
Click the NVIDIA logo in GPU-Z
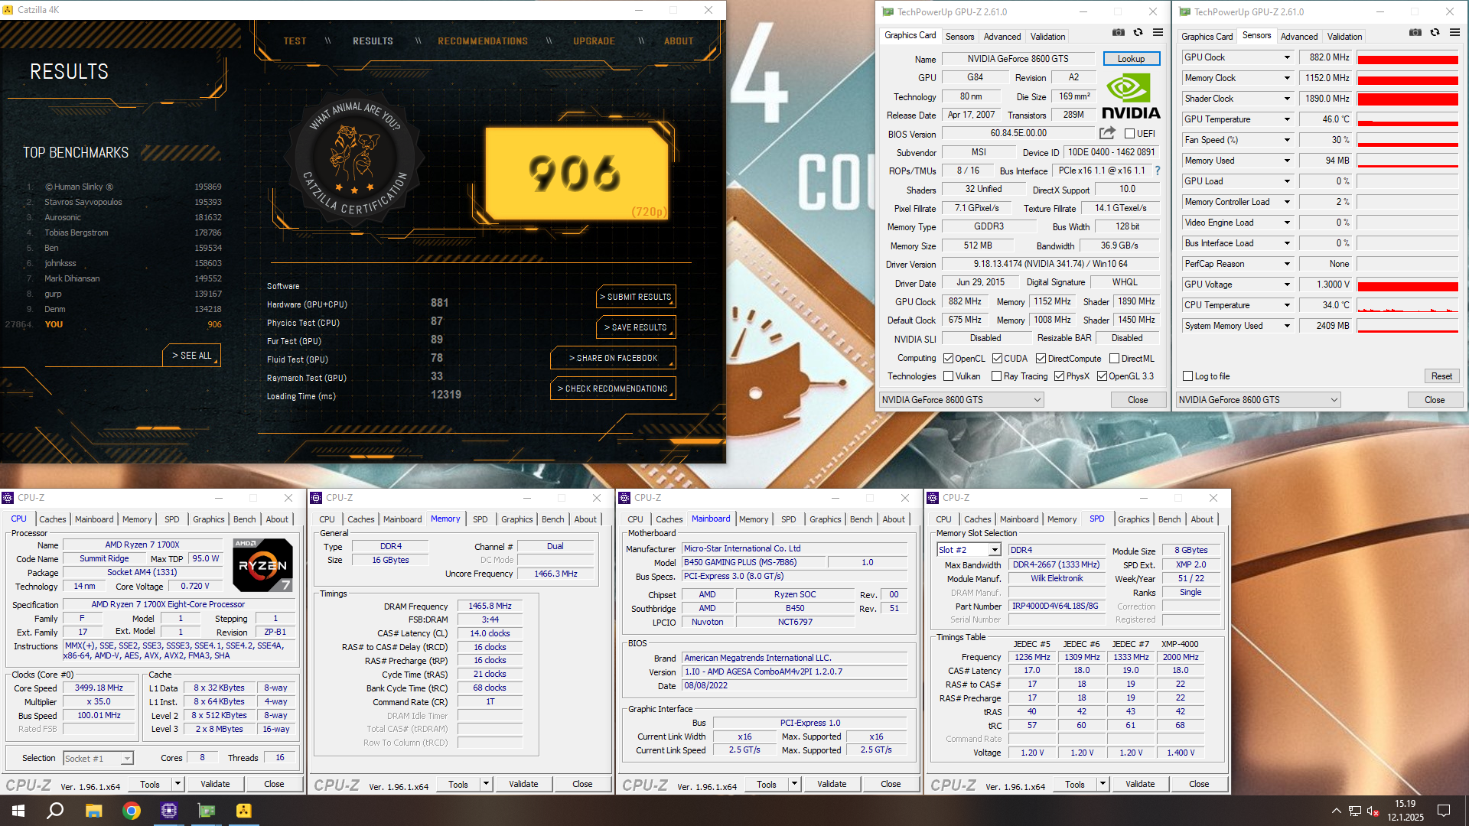pos(1130,96)
